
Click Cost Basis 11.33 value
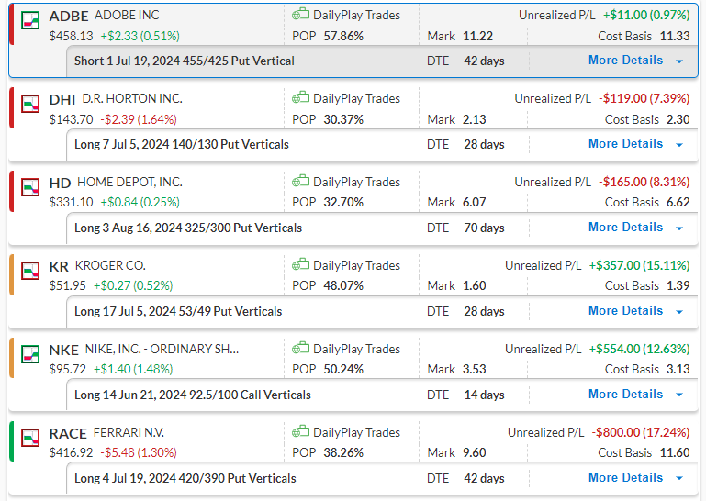(675, 36)
